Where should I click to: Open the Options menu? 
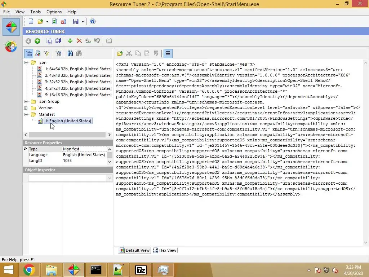coord(54,12)
